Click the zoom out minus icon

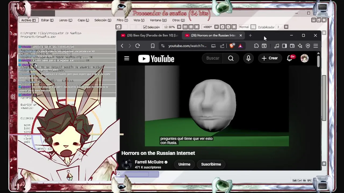coord(185,27)
